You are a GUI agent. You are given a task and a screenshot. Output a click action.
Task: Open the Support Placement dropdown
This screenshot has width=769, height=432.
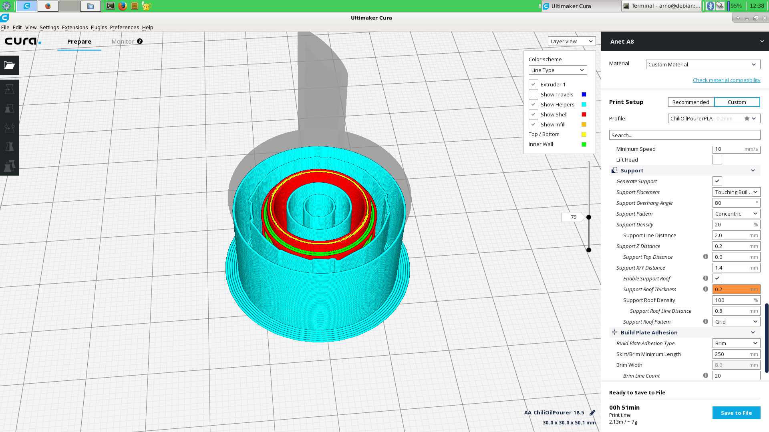736,192
